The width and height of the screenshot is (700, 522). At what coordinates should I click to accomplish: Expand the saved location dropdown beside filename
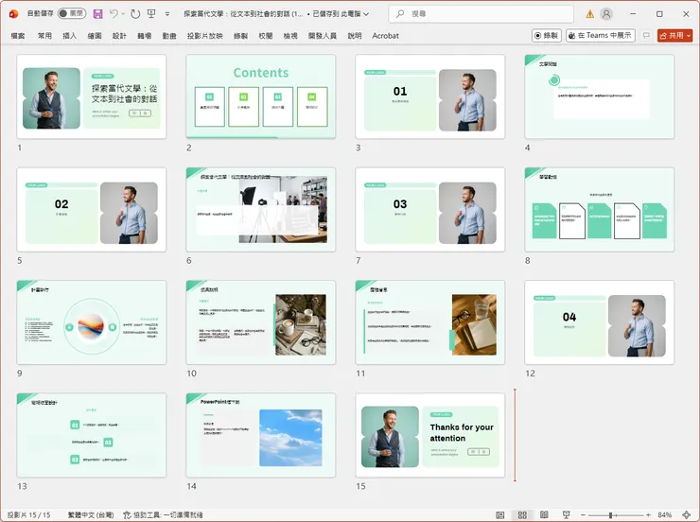[366, 14]
